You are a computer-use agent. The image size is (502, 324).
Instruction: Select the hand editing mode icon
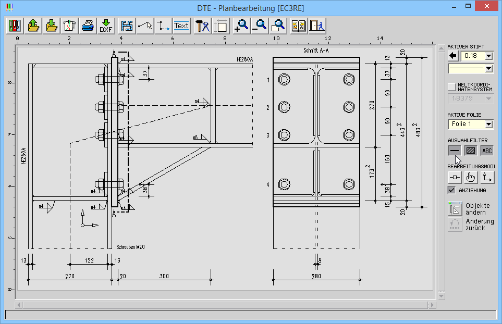click(471, 178)
